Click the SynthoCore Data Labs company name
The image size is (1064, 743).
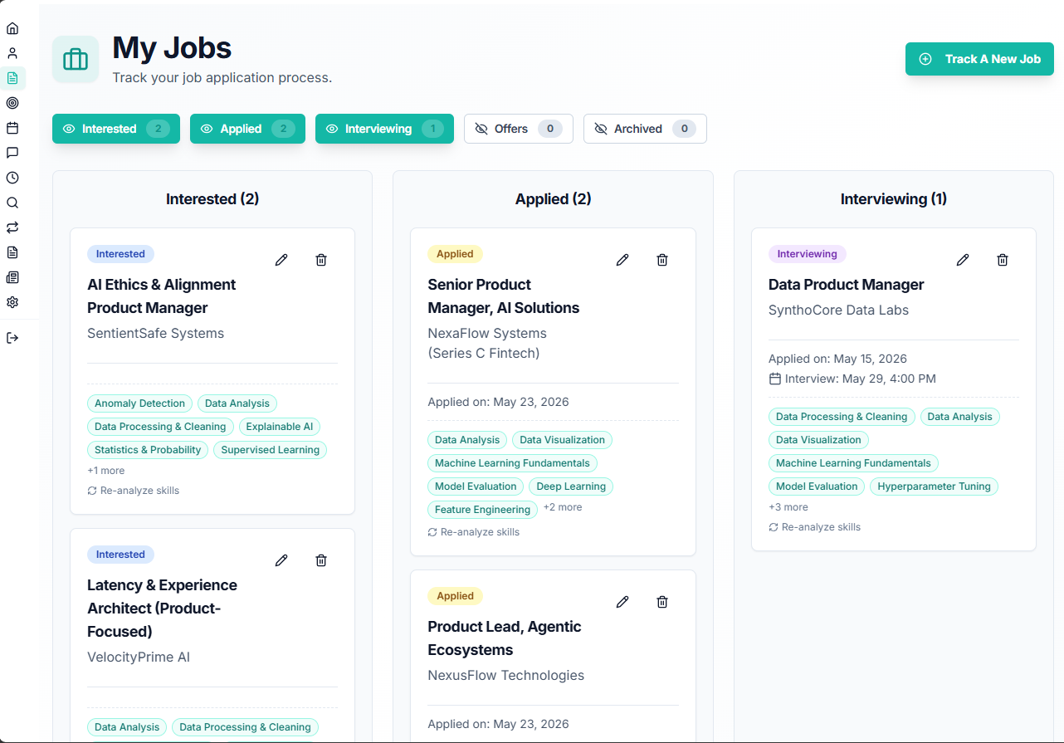pyautogui.click(x=838, y=310)
